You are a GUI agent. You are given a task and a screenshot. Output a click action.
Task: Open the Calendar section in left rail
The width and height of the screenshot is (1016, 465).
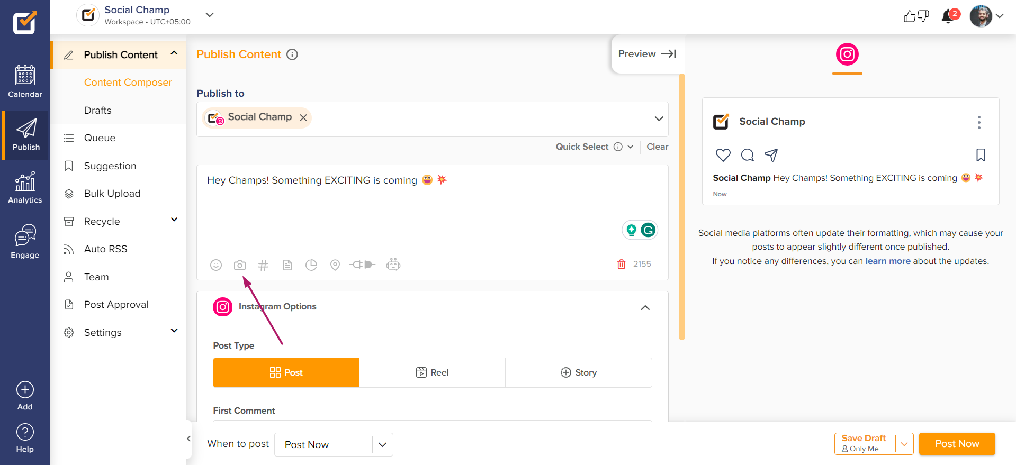click(25, 81)
